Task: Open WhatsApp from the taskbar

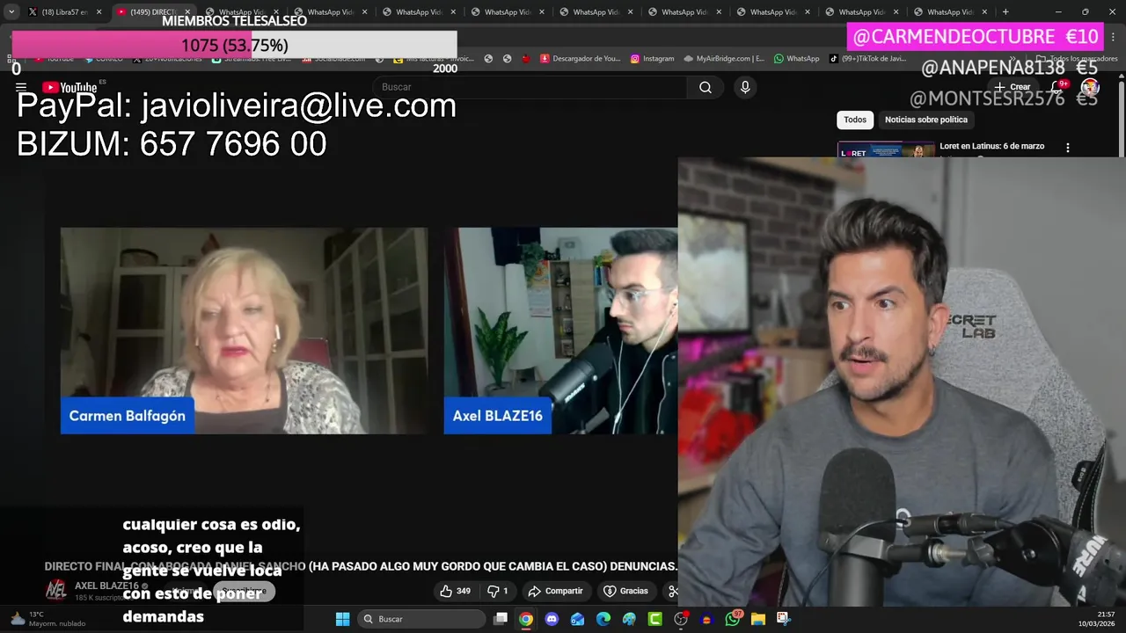Action: click(x=733, y=619)
